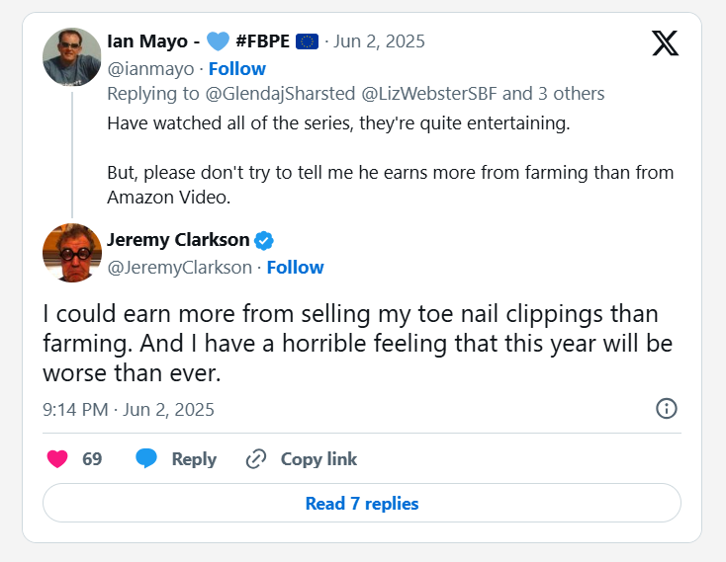Click the Jeremy Clarkson display name
The image size is (726, 562).
point(179,240)
